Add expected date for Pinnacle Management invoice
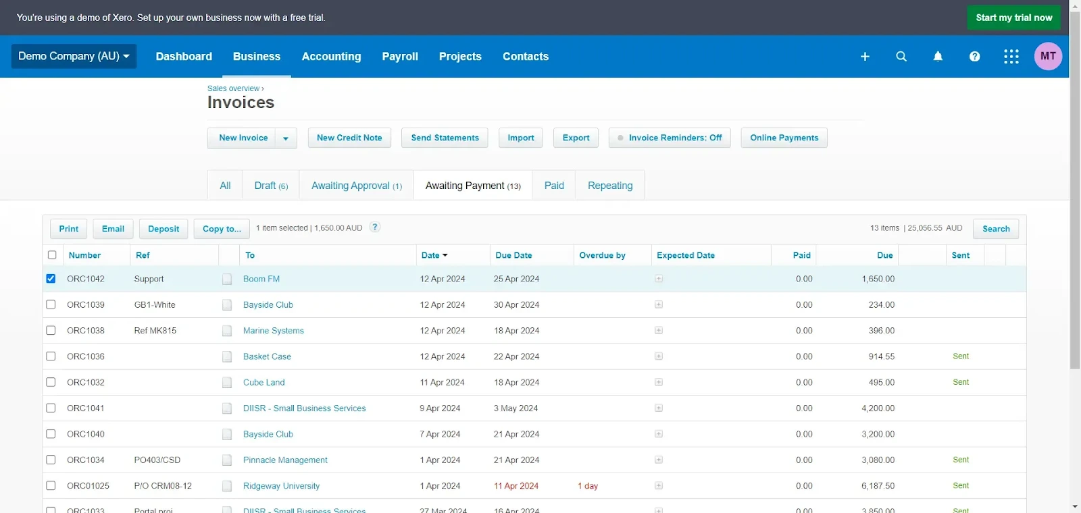The image size is (1081, 513). tap(659, 460)
